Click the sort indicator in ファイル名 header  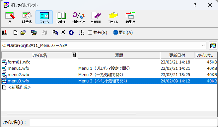click(x=74, y=55)
